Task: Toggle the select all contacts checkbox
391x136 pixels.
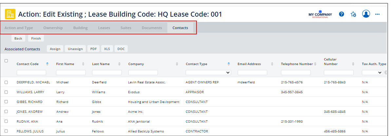Action: 6,61
